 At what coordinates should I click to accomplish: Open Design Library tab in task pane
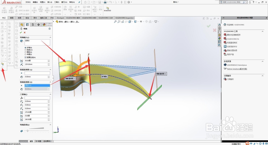219,28
